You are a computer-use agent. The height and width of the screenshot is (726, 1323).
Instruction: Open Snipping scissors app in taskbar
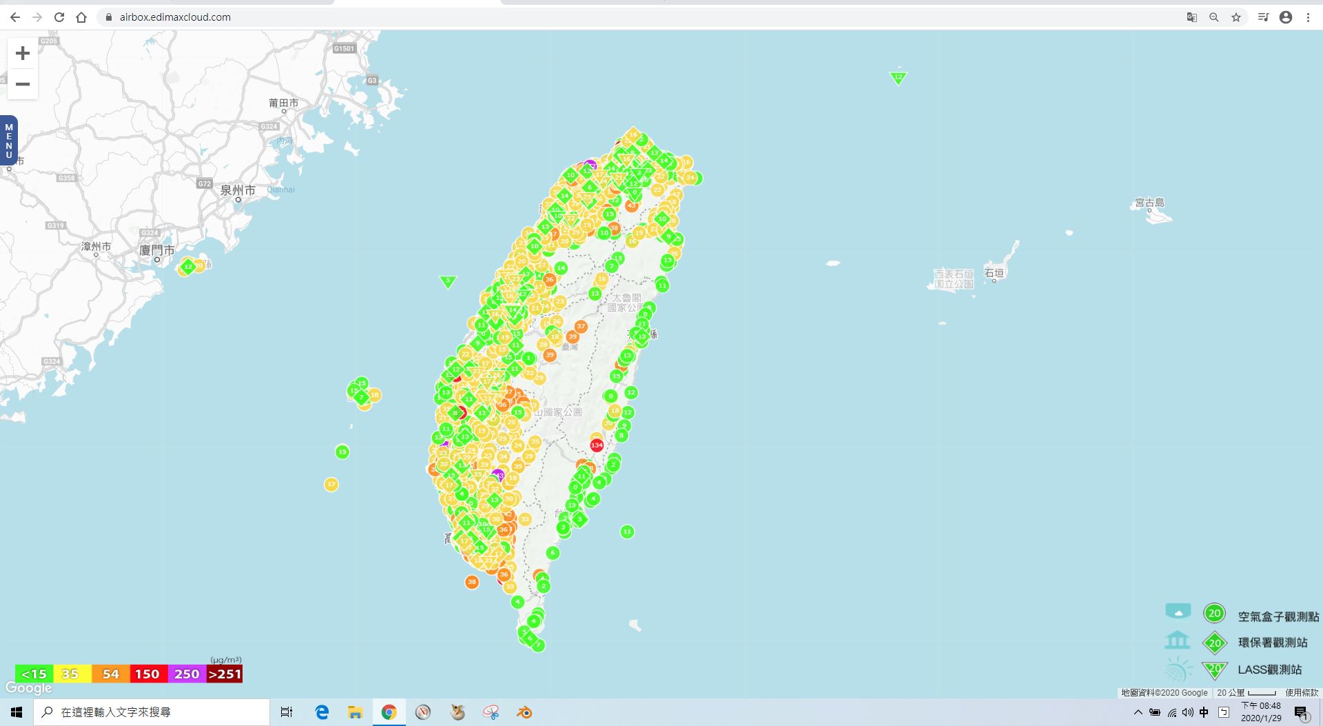(491, 712)
